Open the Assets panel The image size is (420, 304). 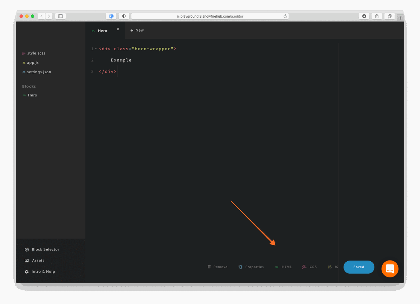click(x=38, y=261)
